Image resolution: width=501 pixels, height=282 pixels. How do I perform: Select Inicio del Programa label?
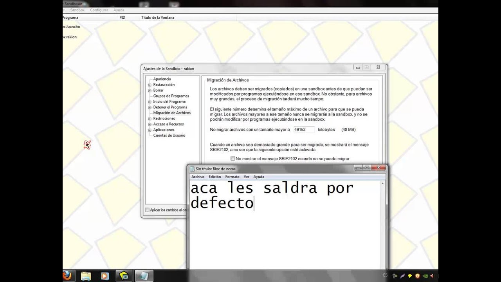(169, 101)
